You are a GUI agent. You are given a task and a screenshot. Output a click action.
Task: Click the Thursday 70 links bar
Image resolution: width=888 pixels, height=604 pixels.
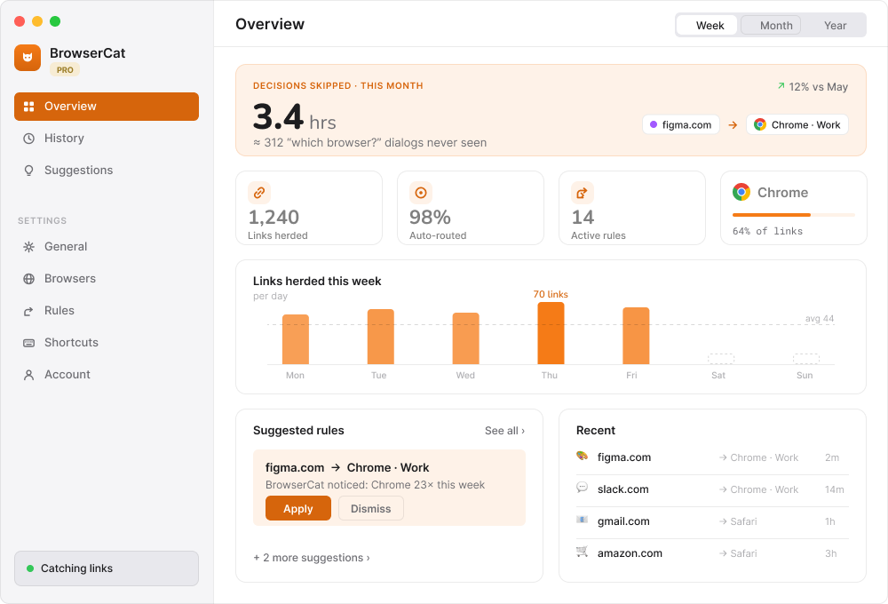point(551,333)
